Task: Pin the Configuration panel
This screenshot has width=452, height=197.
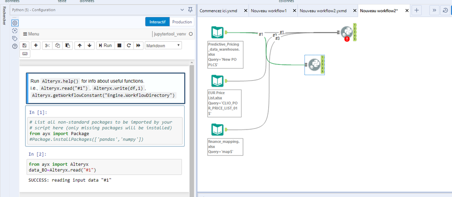Action: point(190,10)
